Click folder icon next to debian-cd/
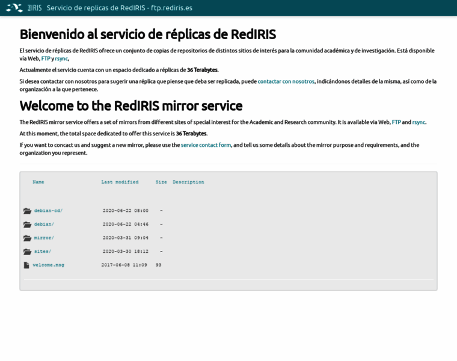The height and width of the screenshot is (361, 457). pos(28,211)
